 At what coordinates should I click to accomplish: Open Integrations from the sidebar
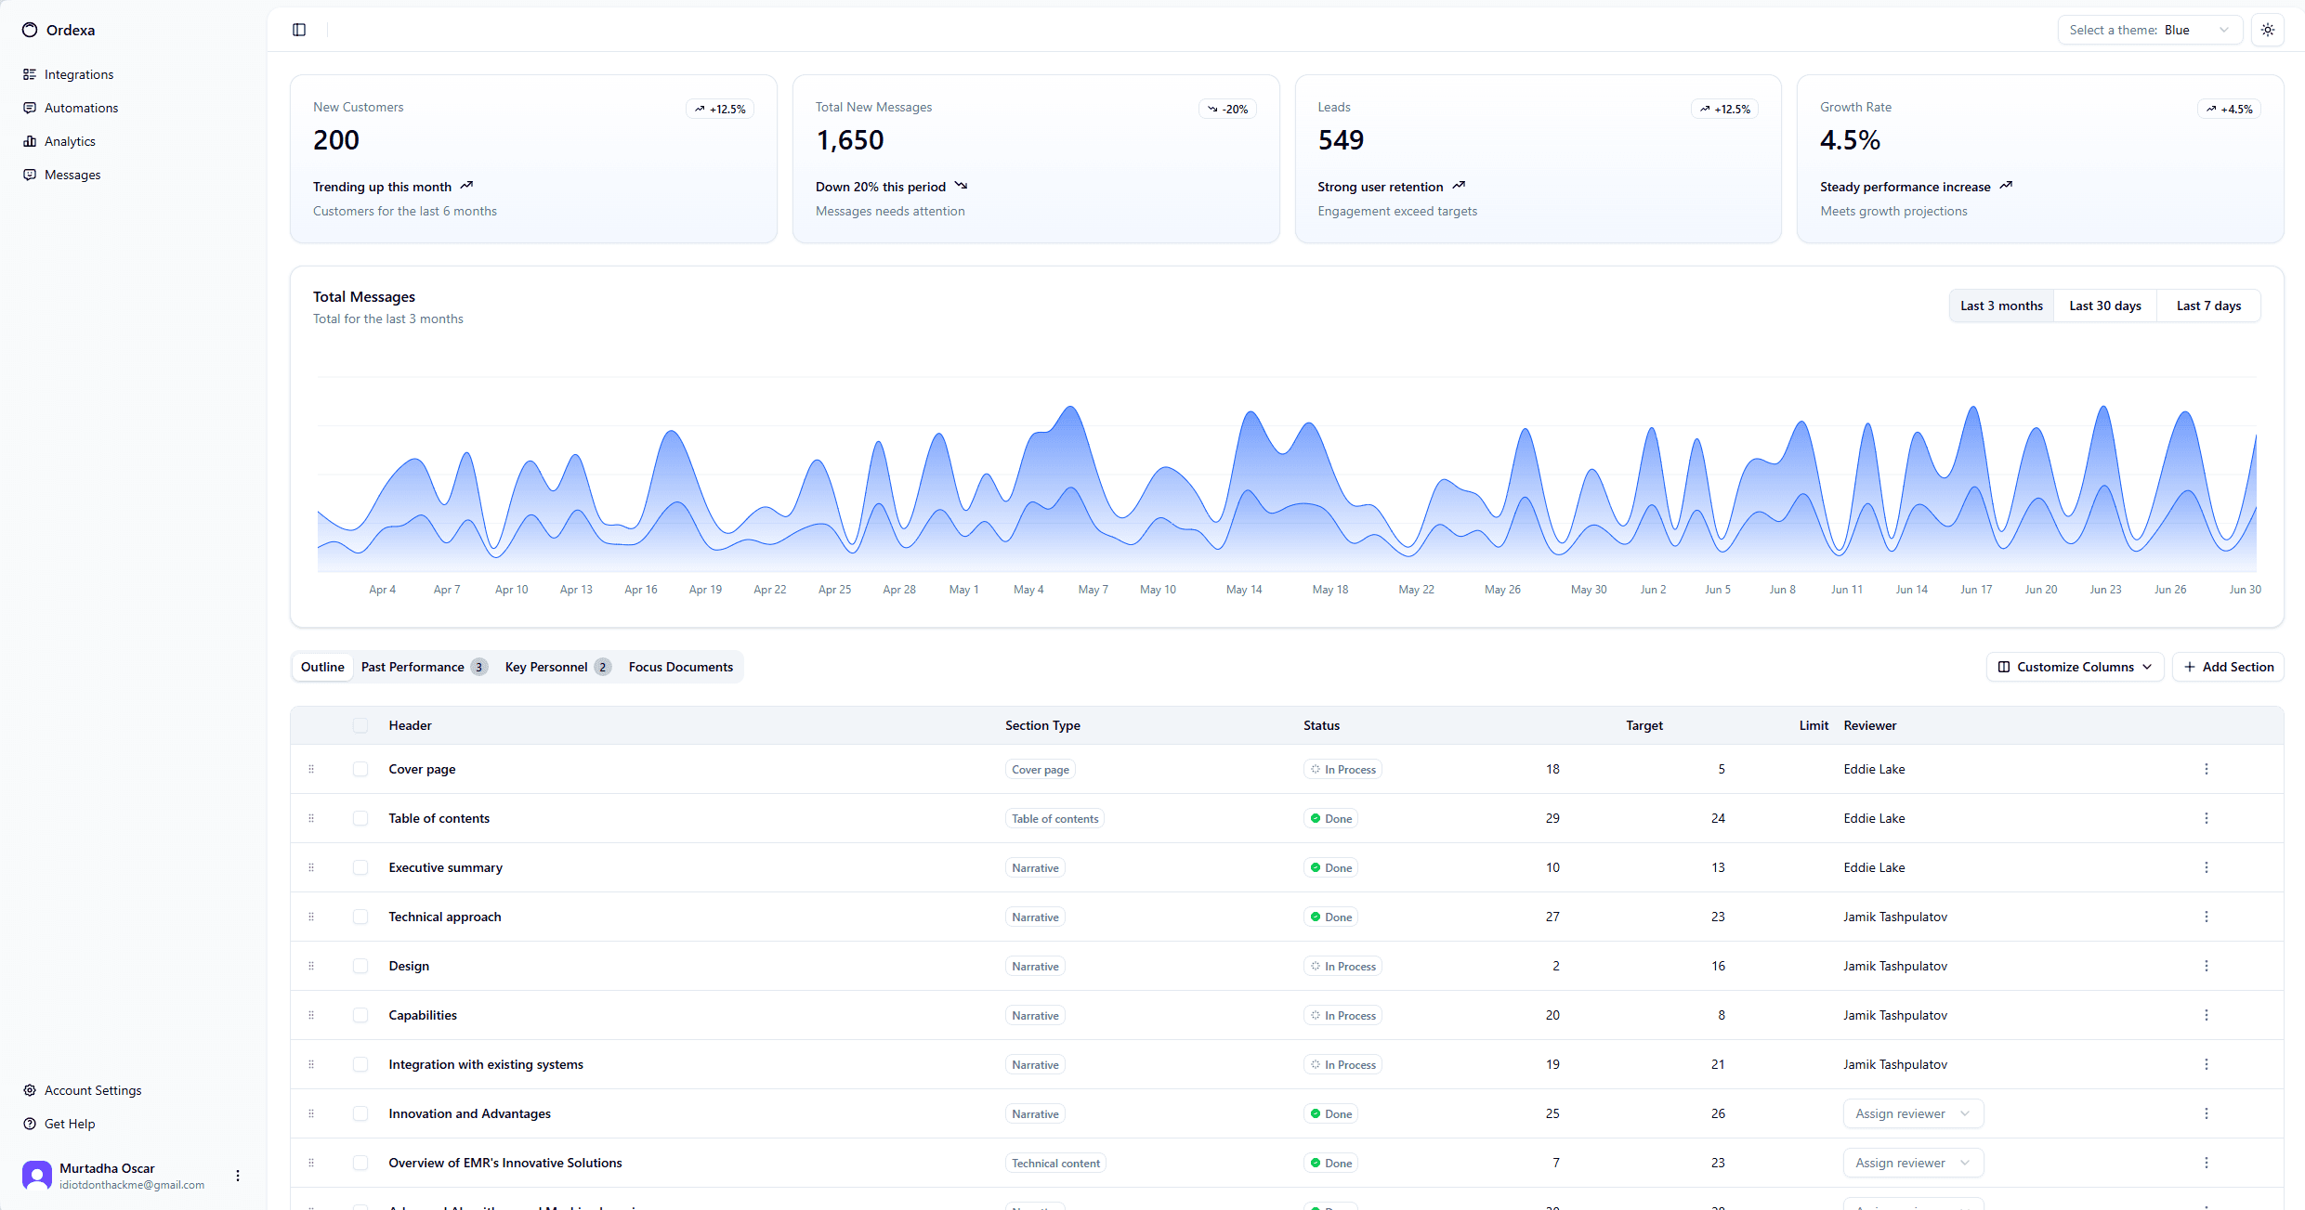click(x=77, y=74)
